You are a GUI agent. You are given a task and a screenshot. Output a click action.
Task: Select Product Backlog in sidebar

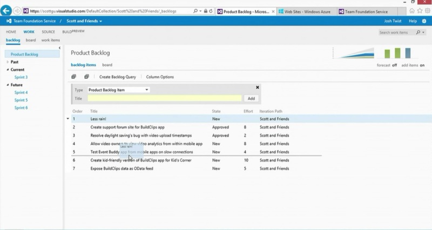pos(32,55)
